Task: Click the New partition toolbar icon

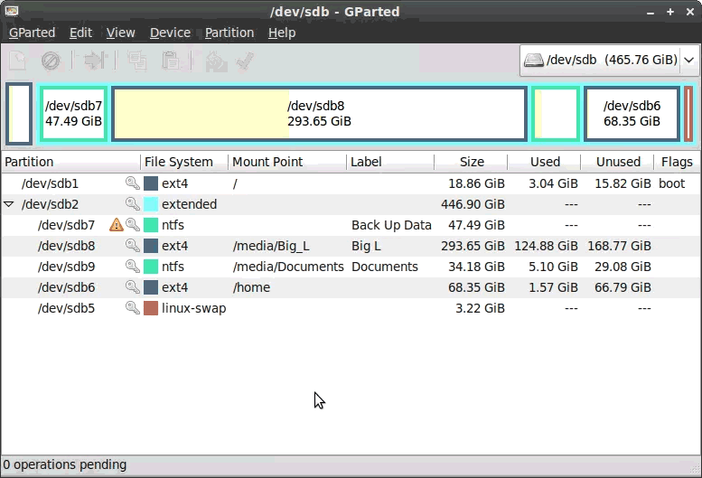Action: tap(17, 61)
